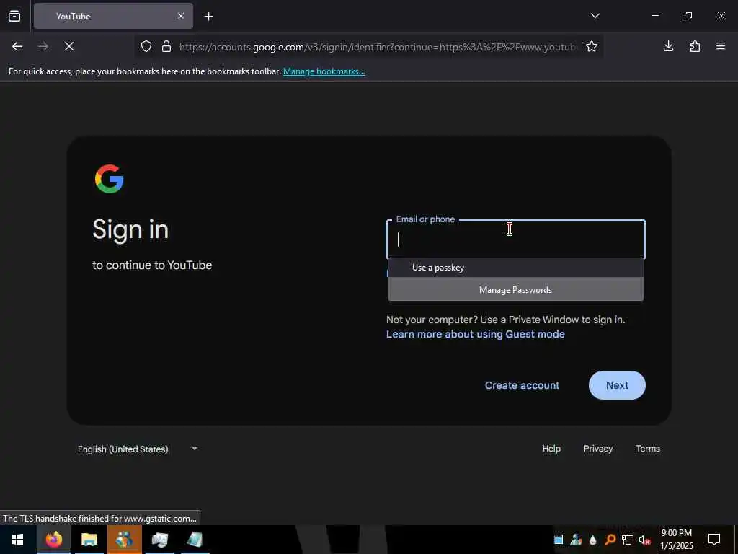The height and width of the screenshot is (554, 738).
Task: Click the forward navigation arrow
Action: 43,46
